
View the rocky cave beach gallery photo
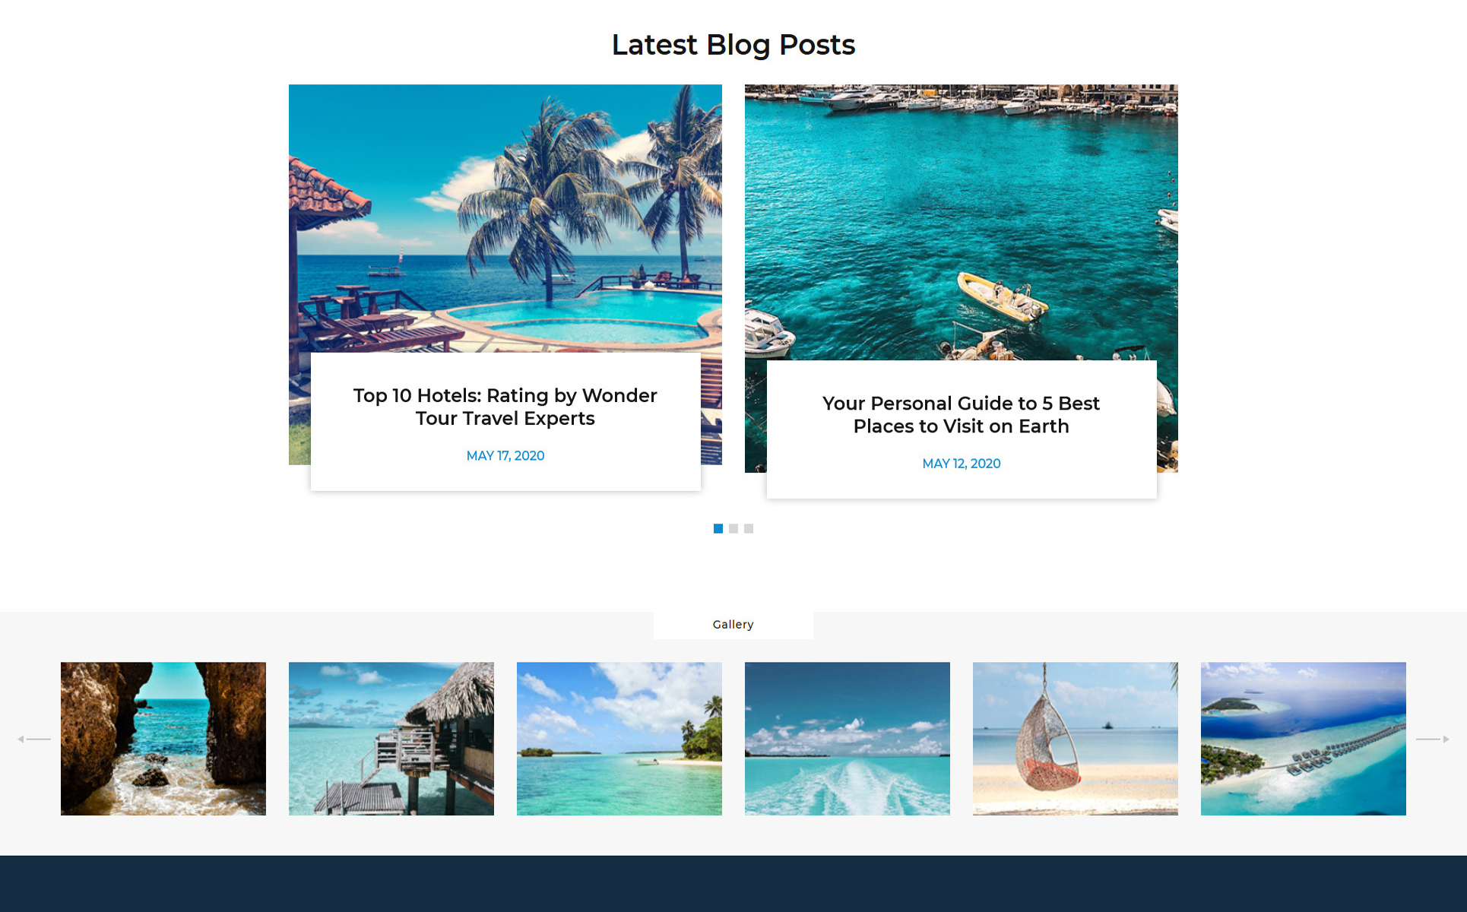coord(163,739)
